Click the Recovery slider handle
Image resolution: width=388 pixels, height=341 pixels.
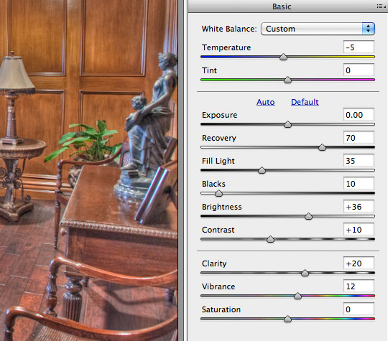tap(322, 147)
